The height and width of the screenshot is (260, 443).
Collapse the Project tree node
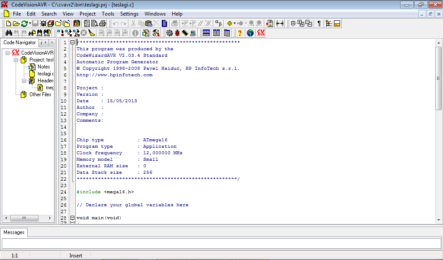16,60
